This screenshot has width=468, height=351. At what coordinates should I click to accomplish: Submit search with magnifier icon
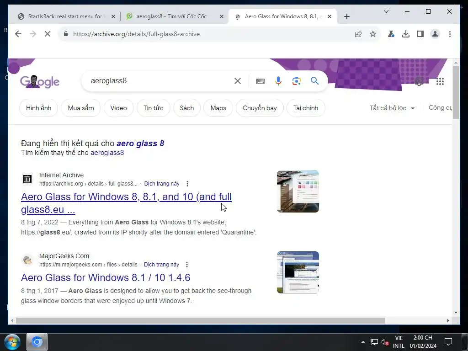(314, 81)
